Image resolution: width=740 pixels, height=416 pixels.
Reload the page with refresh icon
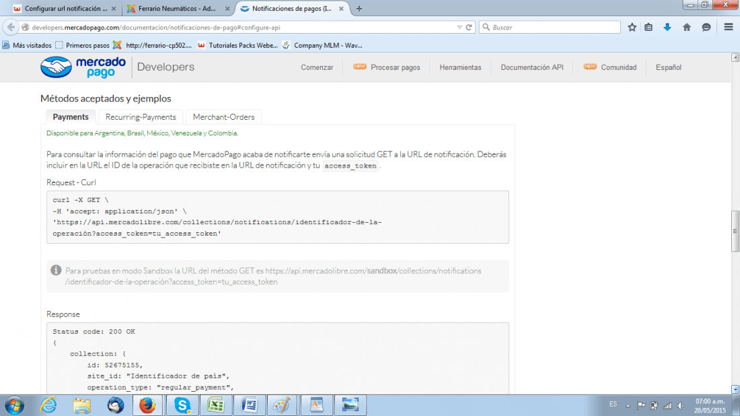[x=469, y=28]
